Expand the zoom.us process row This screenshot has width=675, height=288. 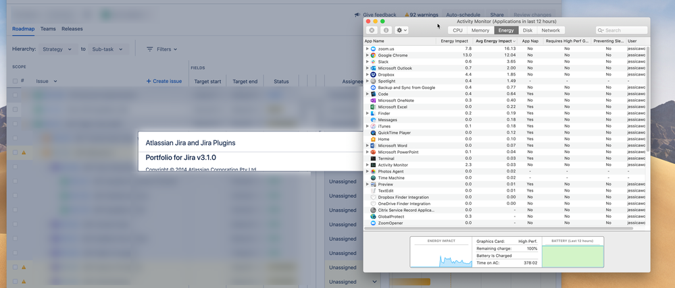[367, 49]
